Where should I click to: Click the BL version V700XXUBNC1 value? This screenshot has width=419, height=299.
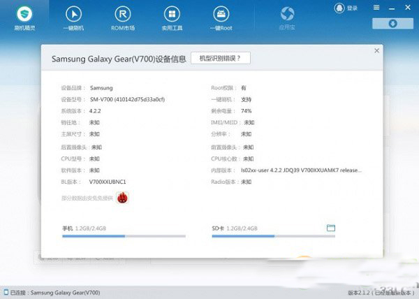tap(108, 182)
